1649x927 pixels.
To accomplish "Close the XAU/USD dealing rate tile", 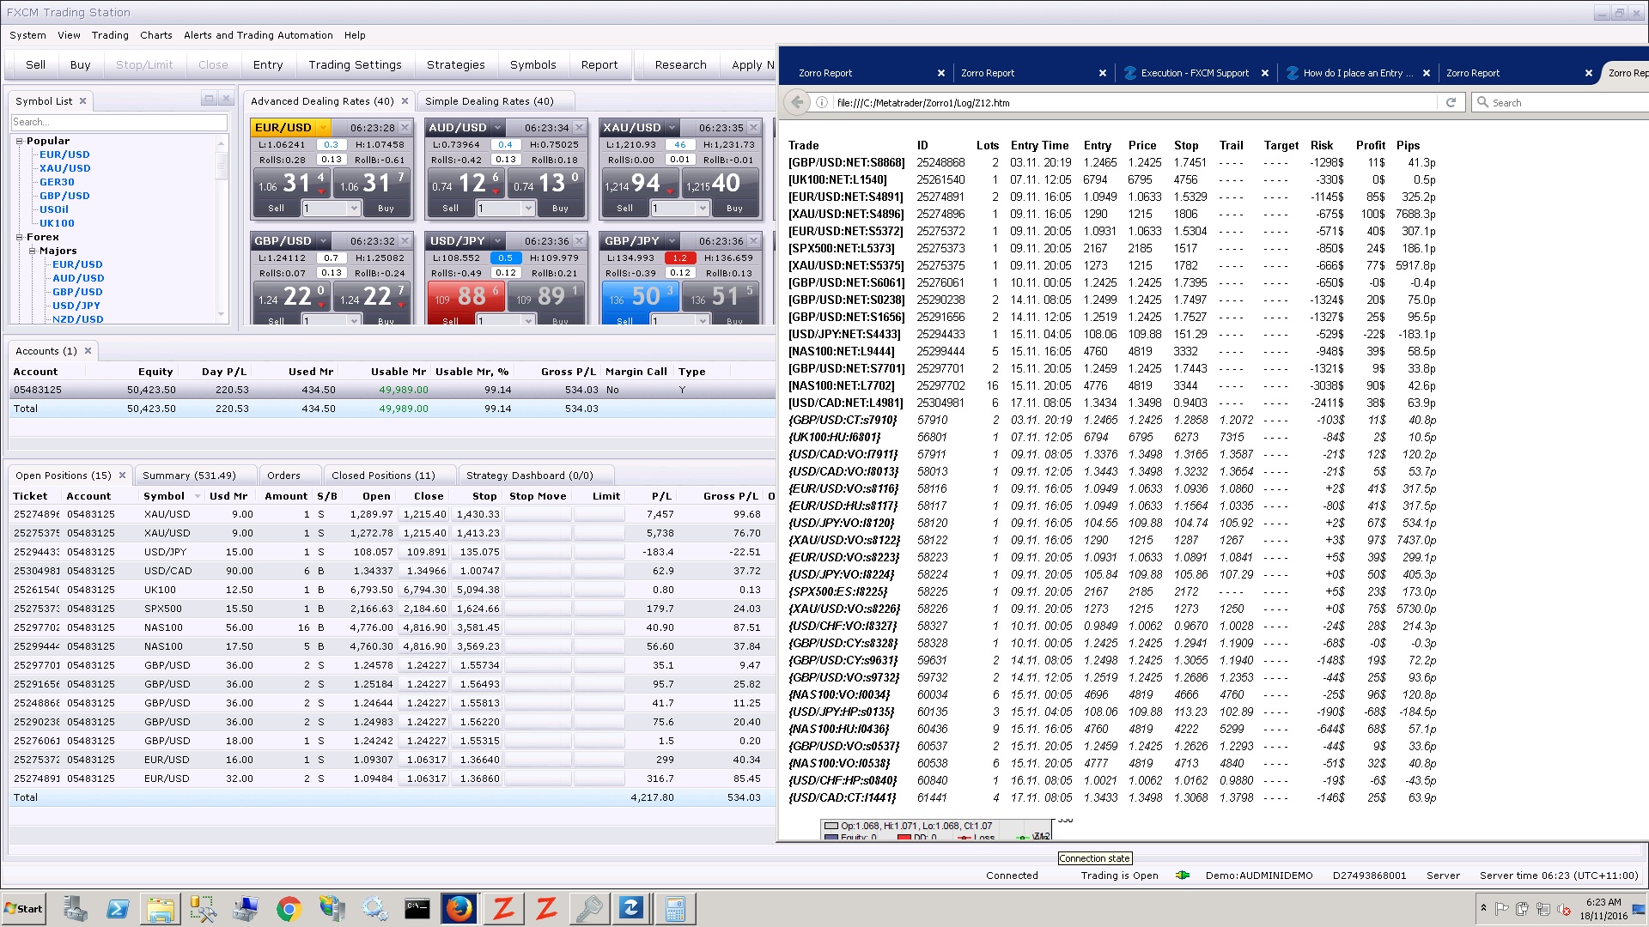I will coord(753,127).
